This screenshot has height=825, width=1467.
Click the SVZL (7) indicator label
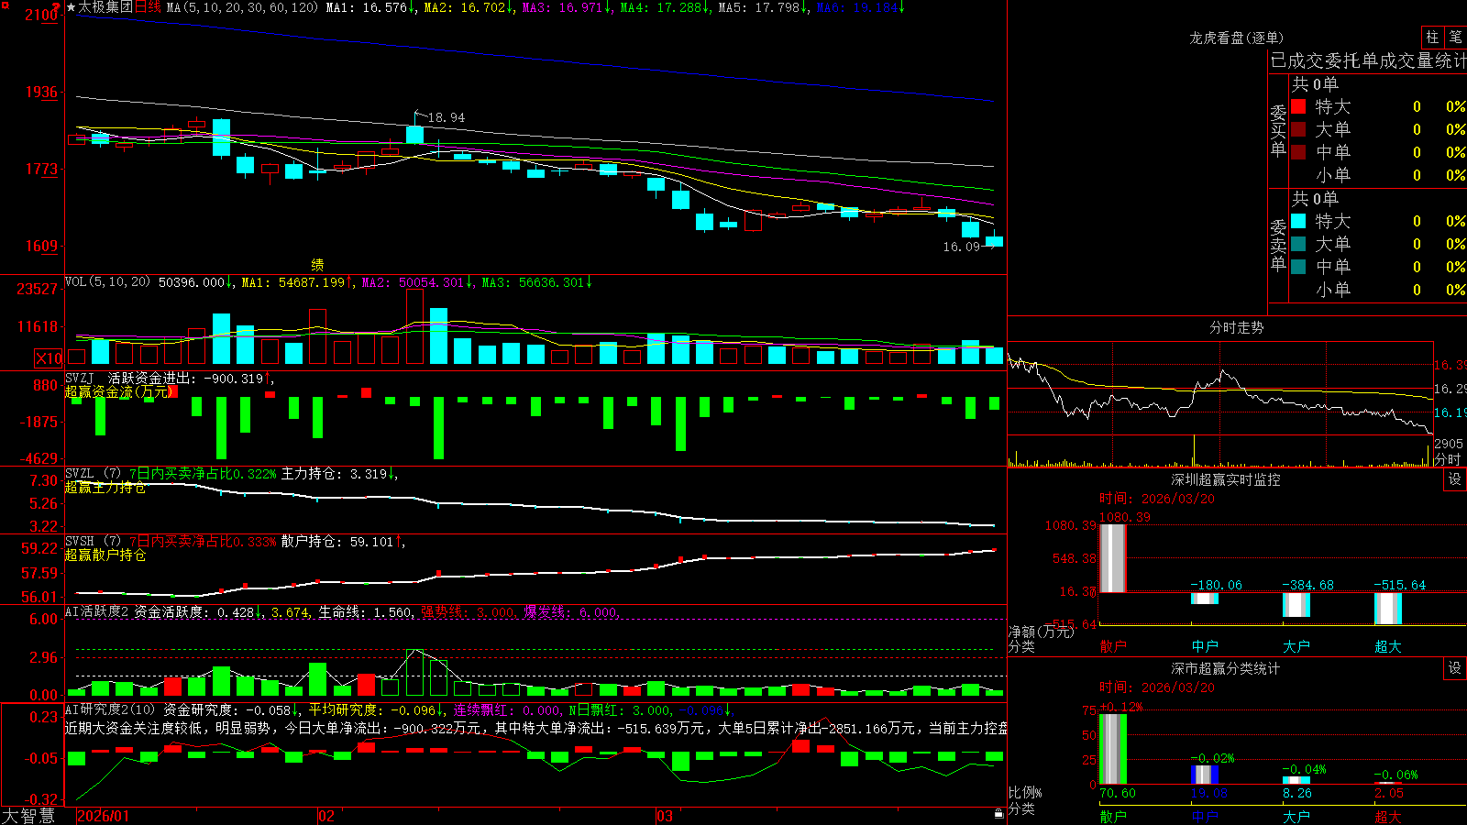pyautogui.click(x=93, y=474)
